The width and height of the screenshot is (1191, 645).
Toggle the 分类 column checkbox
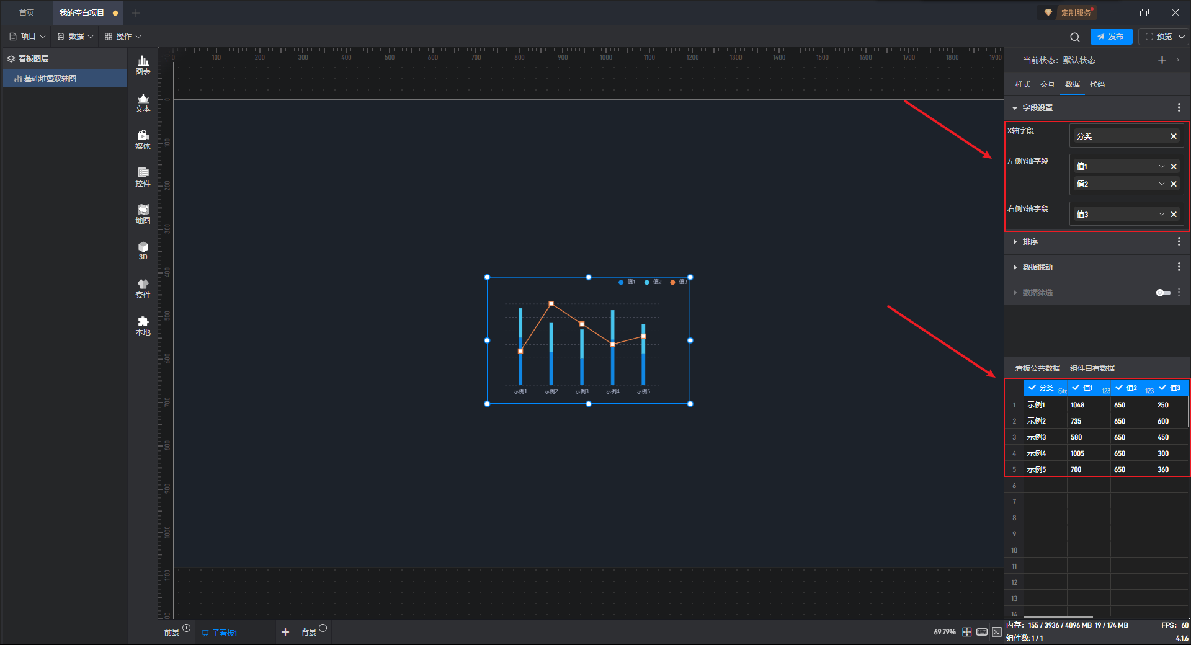1032,388
